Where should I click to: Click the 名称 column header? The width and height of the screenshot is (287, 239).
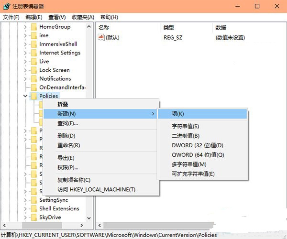tap(104, 28)
